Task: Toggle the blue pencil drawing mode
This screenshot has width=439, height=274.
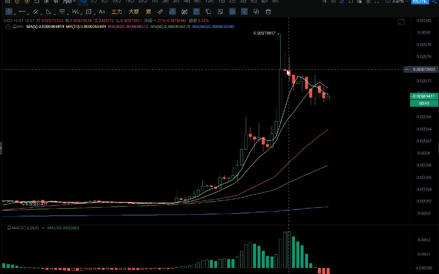Action: tap(172, 12)
